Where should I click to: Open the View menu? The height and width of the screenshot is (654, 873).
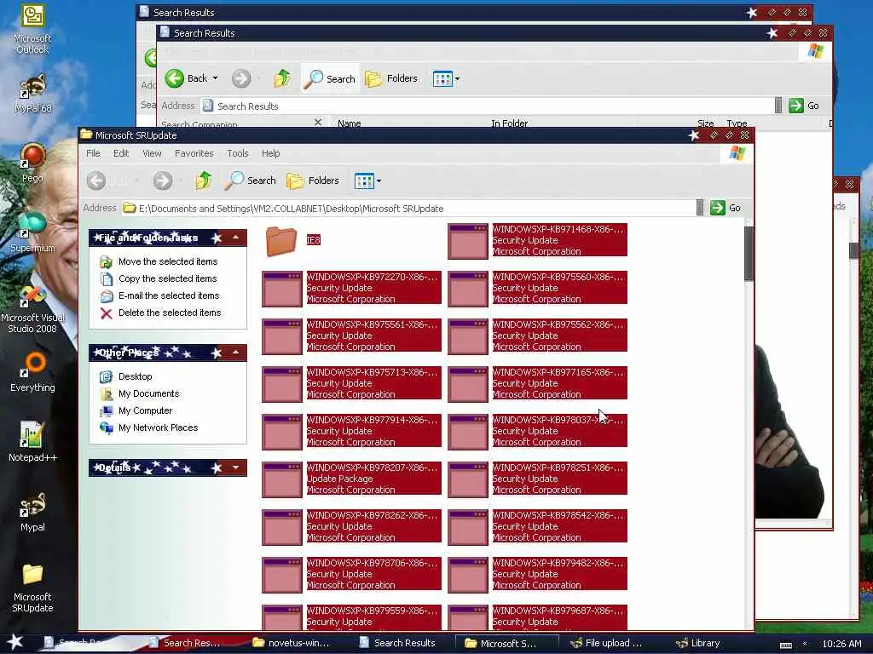click(x=152, y=153)
